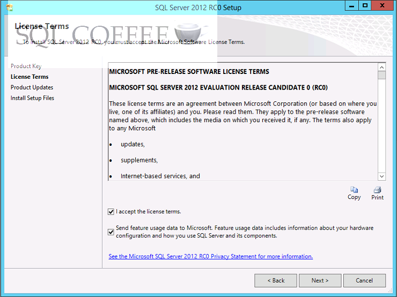Uncheck I accept the license terms
Screen dimensions: 397x297
tap(111, 212)
